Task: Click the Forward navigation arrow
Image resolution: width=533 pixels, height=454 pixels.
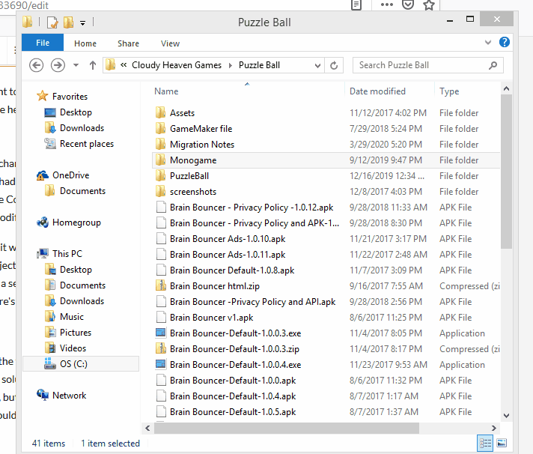Action: [58, 65]
